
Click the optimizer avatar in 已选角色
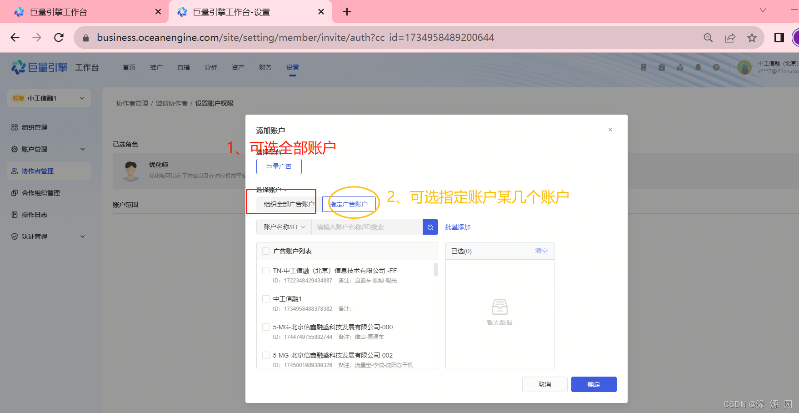tap(131, 171)
